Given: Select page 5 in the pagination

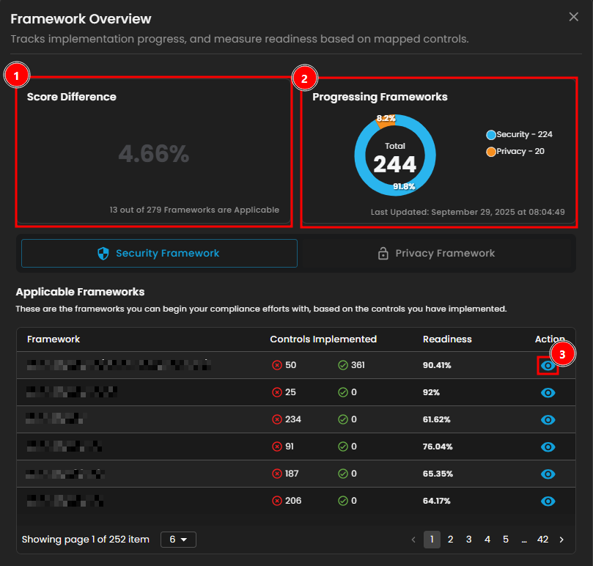Looking at the screenshot, I should [506, 540].
